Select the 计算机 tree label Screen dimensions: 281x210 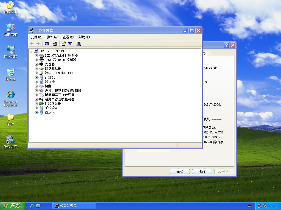[x=50, y=77]
